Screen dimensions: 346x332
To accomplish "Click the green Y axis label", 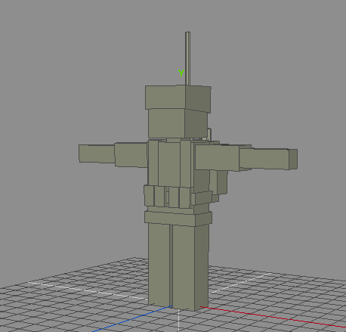I will 181,73.
